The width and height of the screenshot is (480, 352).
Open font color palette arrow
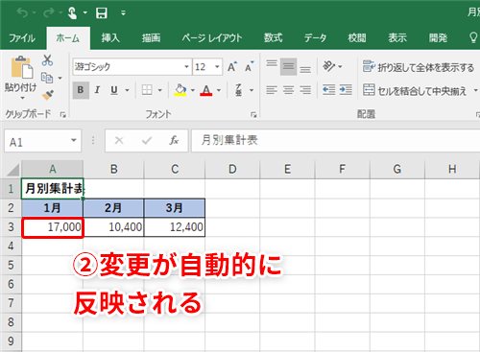click(219, 90)
